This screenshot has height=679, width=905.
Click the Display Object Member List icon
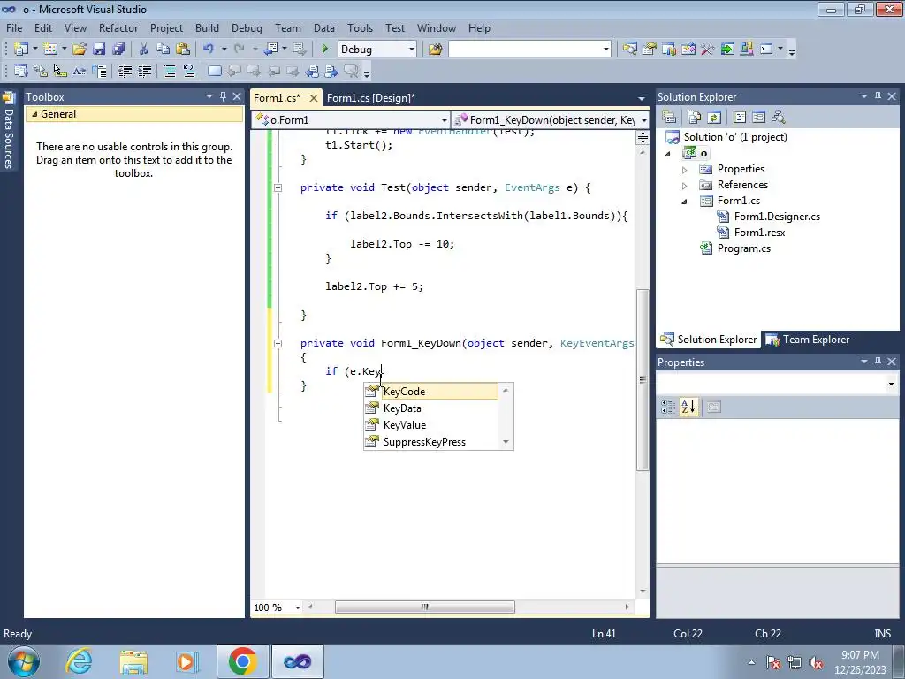(x=21, y=71)
